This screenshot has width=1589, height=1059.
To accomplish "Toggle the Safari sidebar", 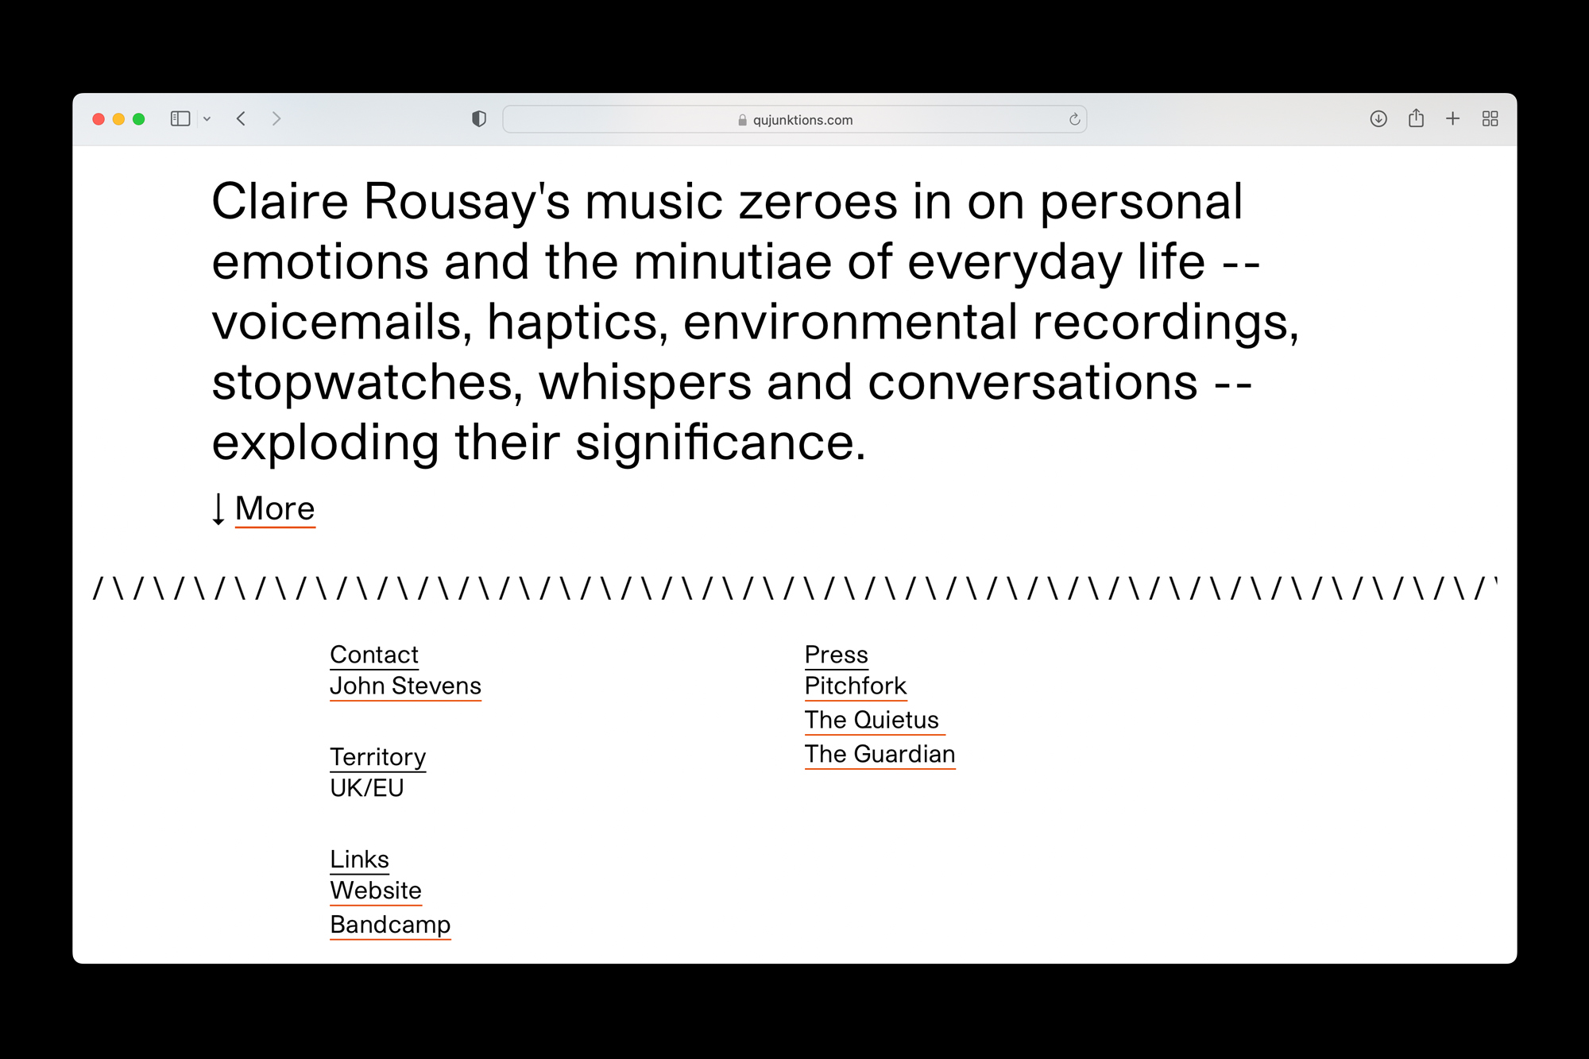I will [180, 119].
